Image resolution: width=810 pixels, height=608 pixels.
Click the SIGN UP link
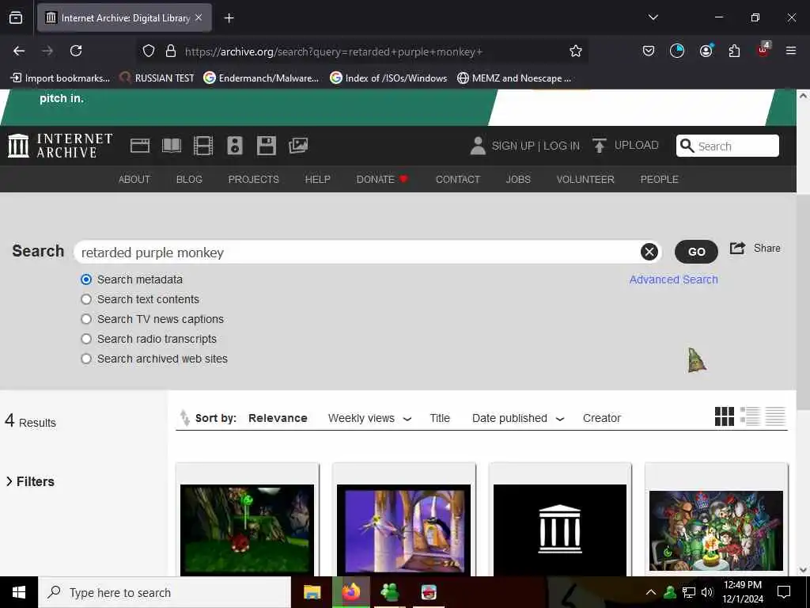tap(513, 146)
